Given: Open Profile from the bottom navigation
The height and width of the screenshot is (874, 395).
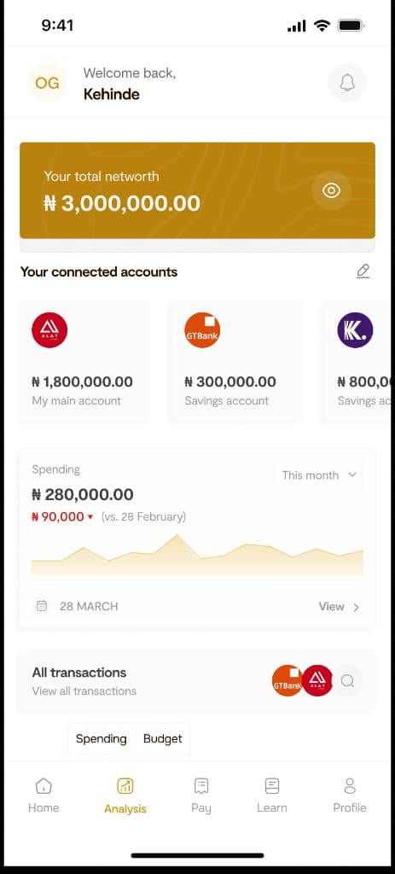Looking at the screenshot, I should 350,795.
